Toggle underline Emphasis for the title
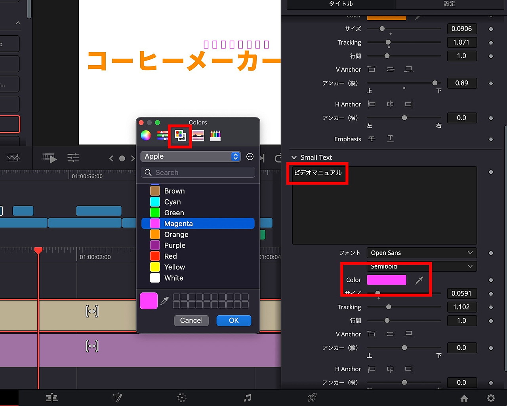 click(390, 138)
